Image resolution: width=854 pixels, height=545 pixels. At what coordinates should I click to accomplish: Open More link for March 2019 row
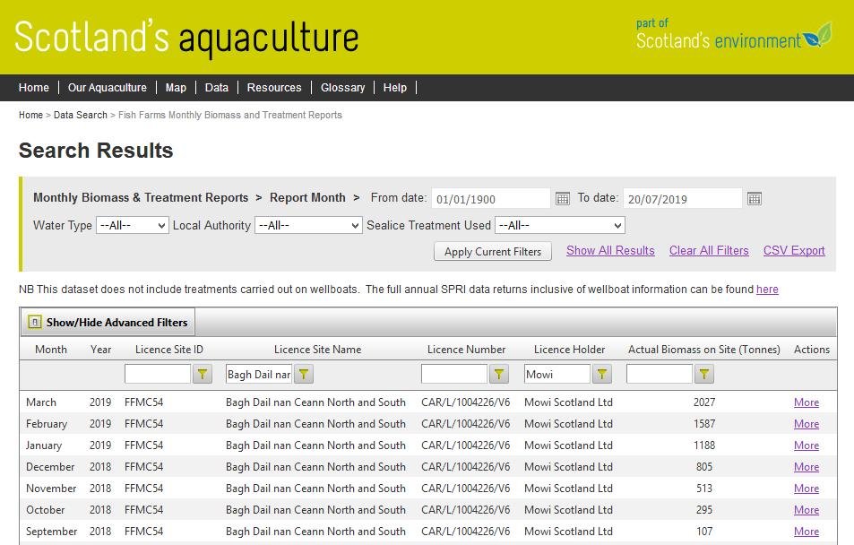click(806, 402)
